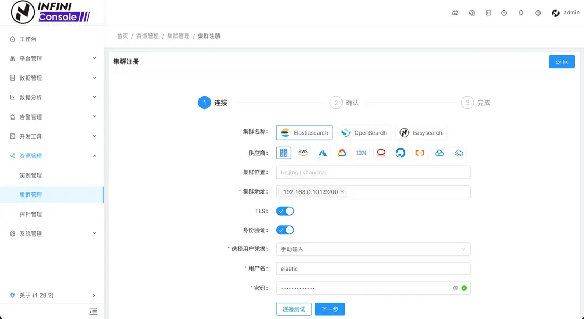Click the help question mark icon
Screen dimensions: 584x319
(504, 13)
